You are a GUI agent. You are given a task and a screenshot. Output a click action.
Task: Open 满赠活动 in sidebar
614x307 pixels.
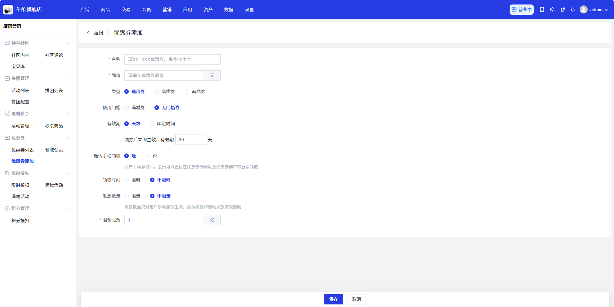54,185
